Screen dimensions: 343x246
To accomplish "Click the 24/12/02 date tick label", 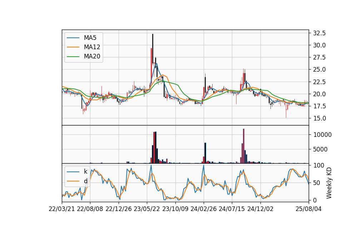I will [260, 209].
